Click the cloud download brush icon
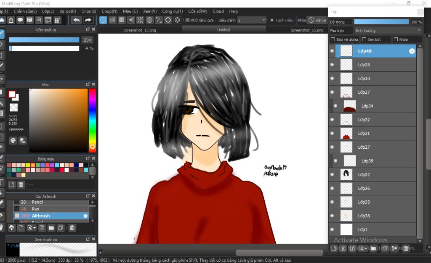The width and height of the screenshot is (431, 263). click(11, 228)
